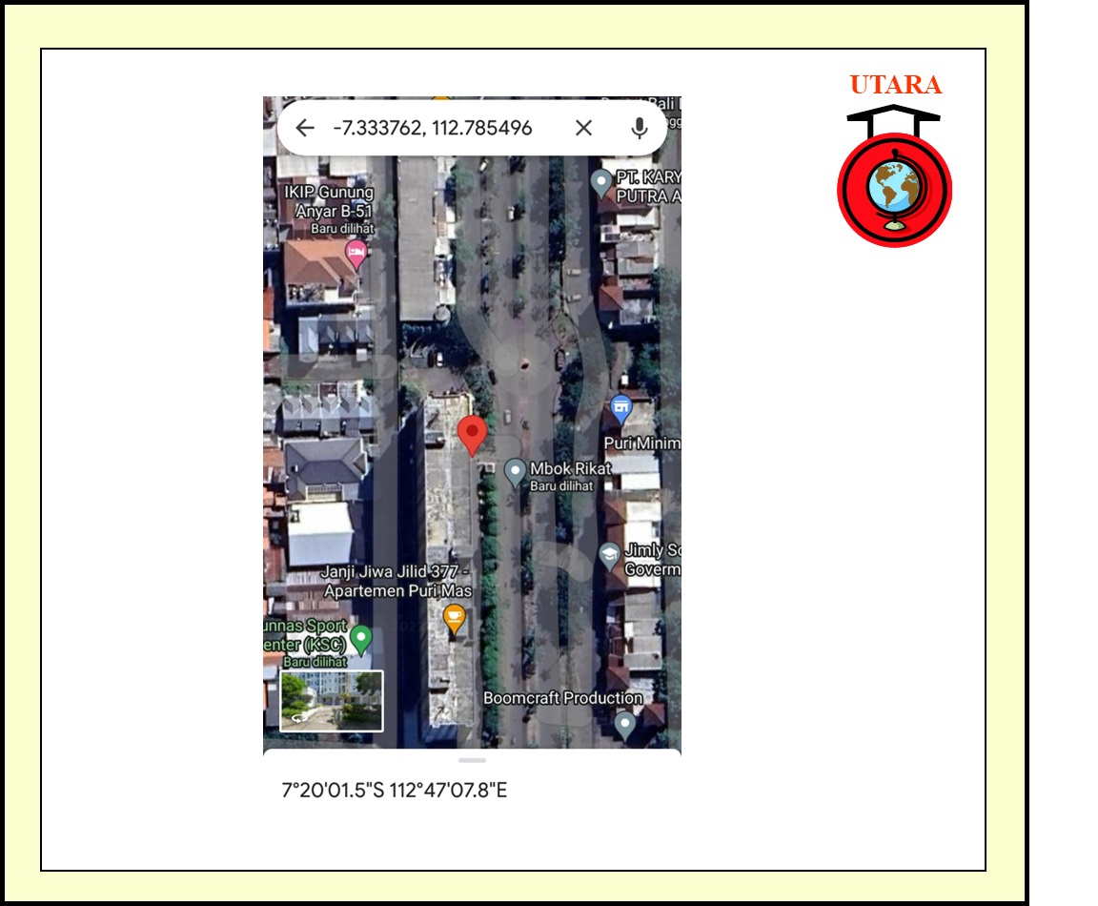Click the UTARA heading text

tap(895, 85)
